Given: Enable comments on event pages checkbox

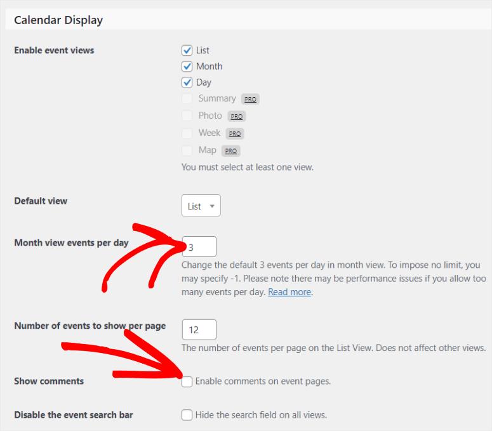Looking at the screenshot, I should click(187, 381).
